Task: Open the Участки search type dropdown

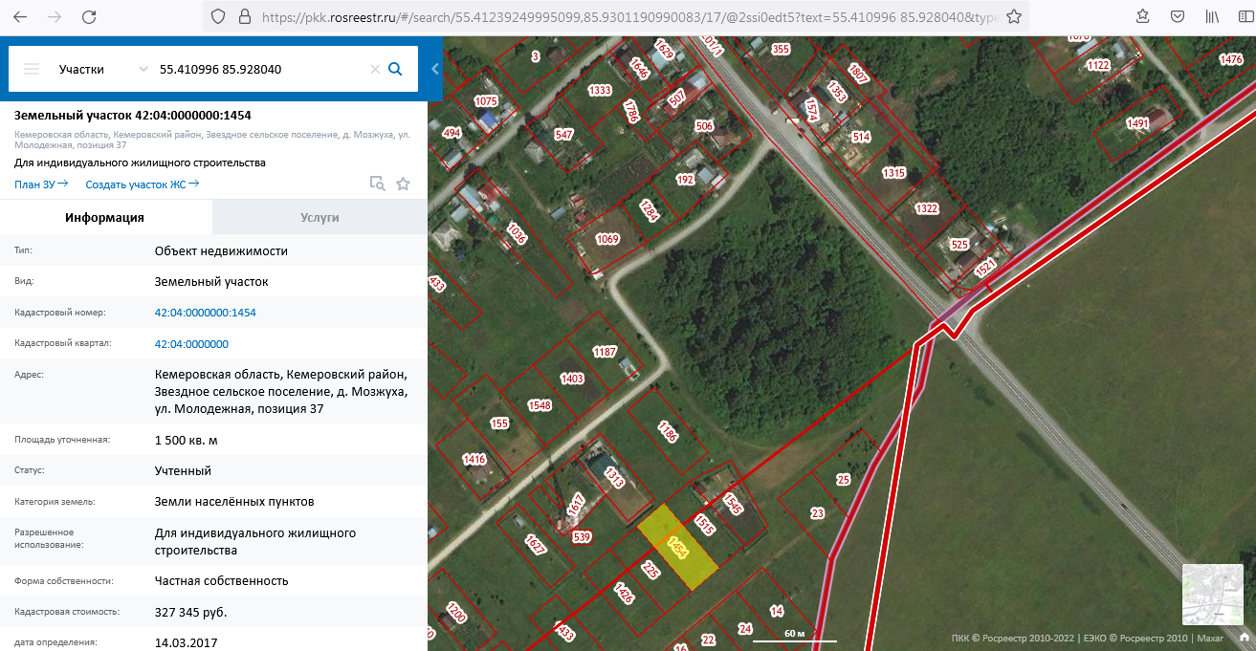Action: tap(103, 69)
